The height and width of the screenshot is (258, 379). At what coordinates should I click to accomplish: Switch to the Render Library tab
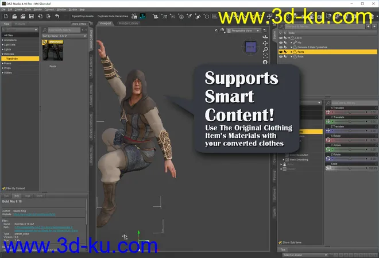tap(130, 24)
